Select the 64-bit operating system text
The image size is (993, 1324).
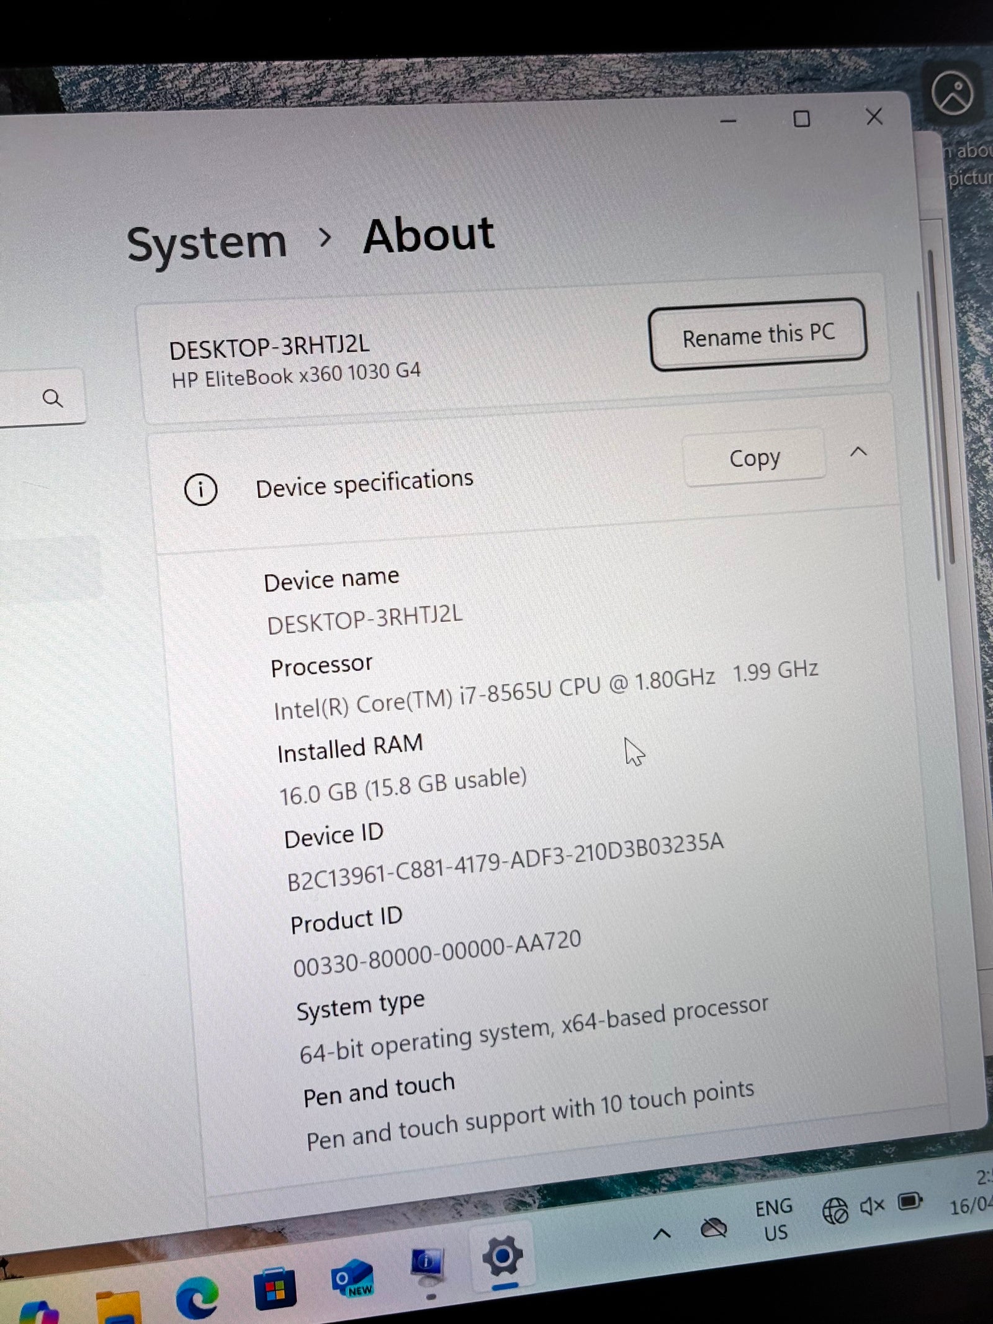[534, 1029]
